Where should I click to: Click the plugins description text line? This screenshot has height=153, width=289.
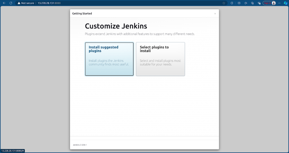(x=140, y=34)
